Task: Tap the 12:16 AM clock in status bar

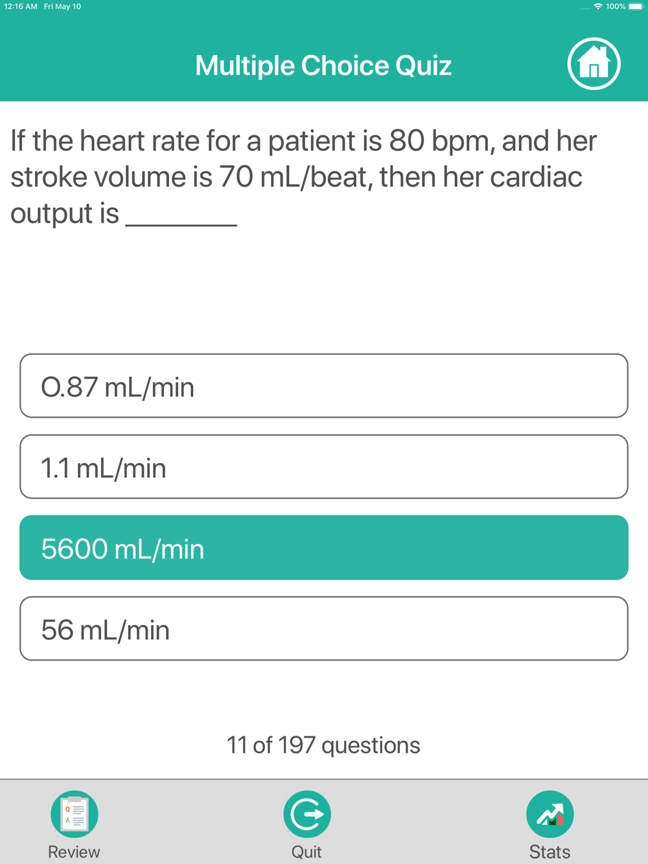Action: tap(21, 6)
